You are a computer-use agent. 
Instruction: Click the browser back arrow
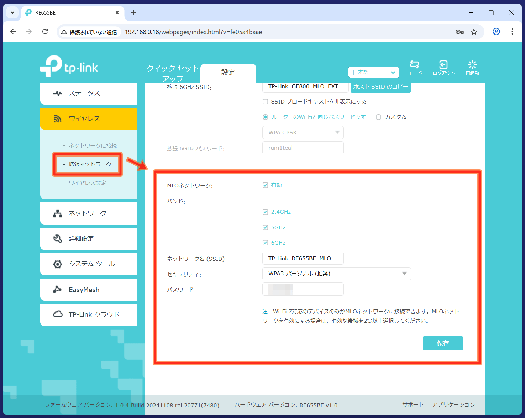coord(13,32)
